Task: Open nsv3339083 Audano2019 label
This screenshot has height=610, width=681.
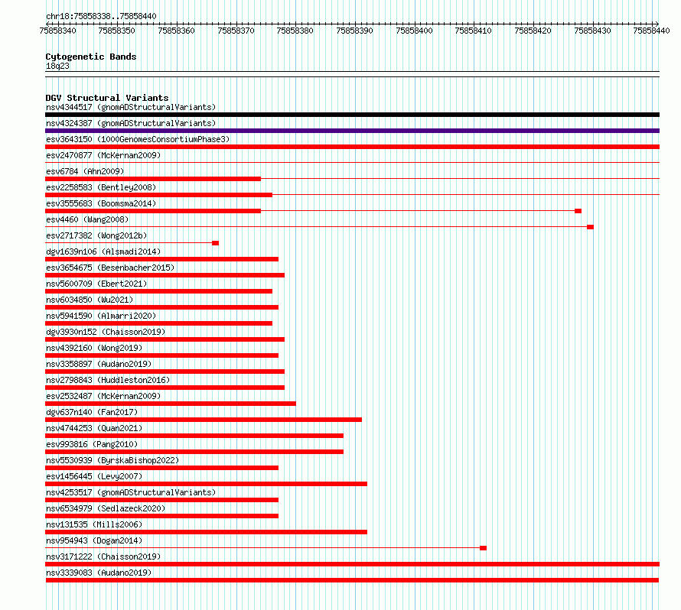Action: (x=99, y=573)
